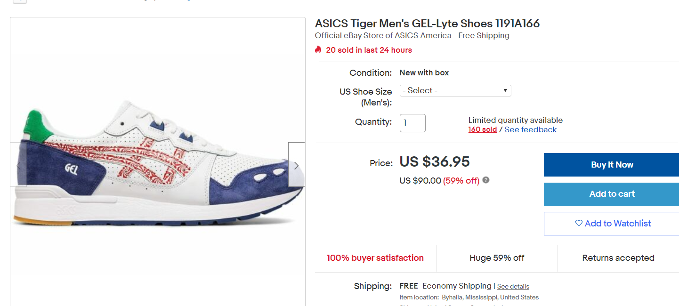Select the Huge 59% off highlight

coord(497,258)
